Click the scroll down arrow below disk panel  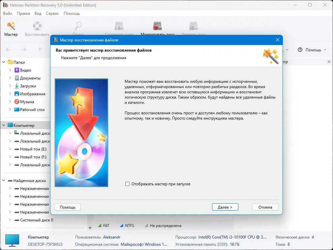90,228
